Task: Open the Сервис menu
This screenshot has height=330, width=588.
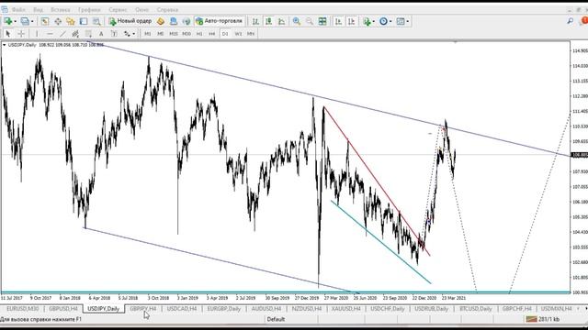Action: (118, 9)
